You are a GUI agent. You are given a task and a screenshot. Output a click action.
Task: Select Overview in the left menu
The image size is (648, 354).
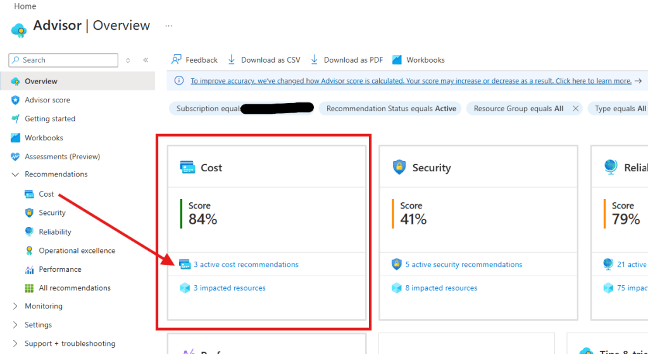tap(40, 82)
